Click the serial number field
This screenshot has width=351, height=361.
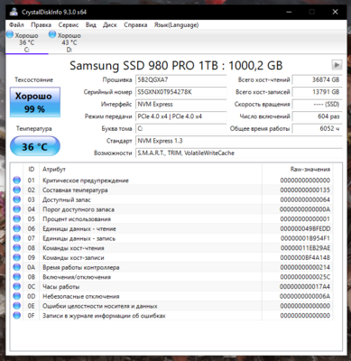pyautogui.click(x=180, y=92)
